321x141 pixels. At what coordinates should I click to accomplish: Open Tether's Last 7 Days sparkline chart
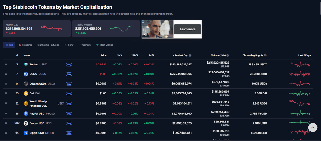[x=299, y=64]
